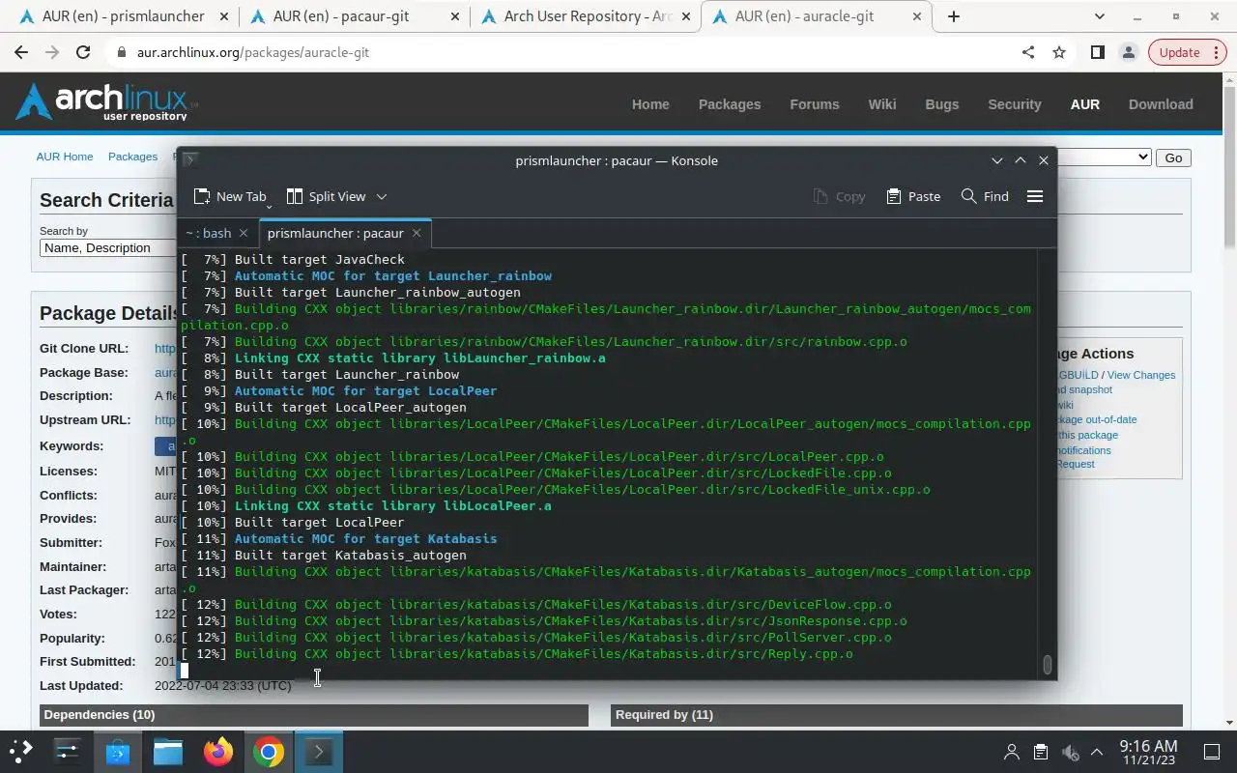Close the '~ : bash' Konsole tab

pos(244,233)
